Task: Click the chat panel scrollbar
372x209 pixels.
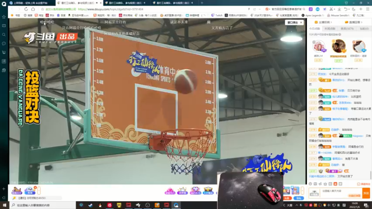Action: [x=371, y=175]
